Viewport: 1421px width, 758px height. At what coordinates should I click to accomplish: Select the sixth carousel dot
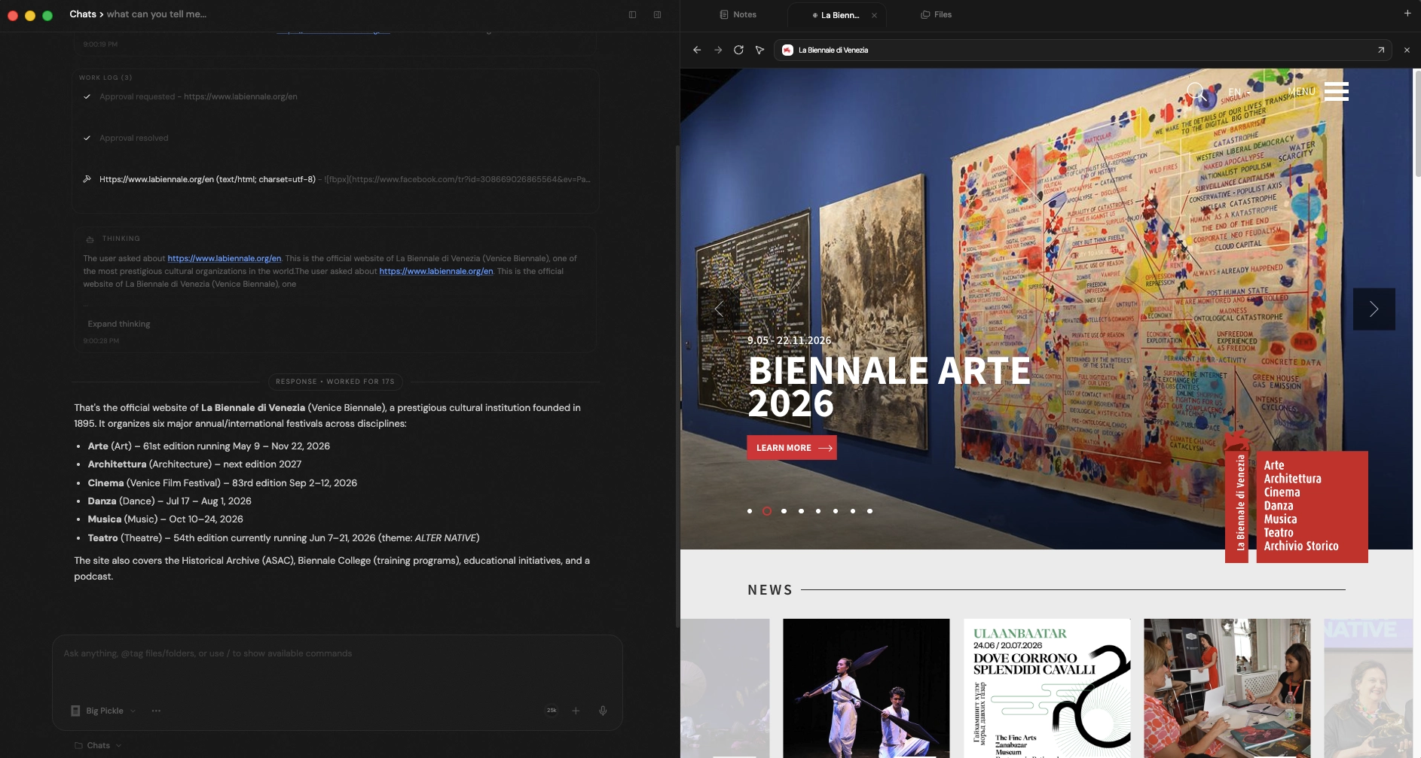(836, 511)
